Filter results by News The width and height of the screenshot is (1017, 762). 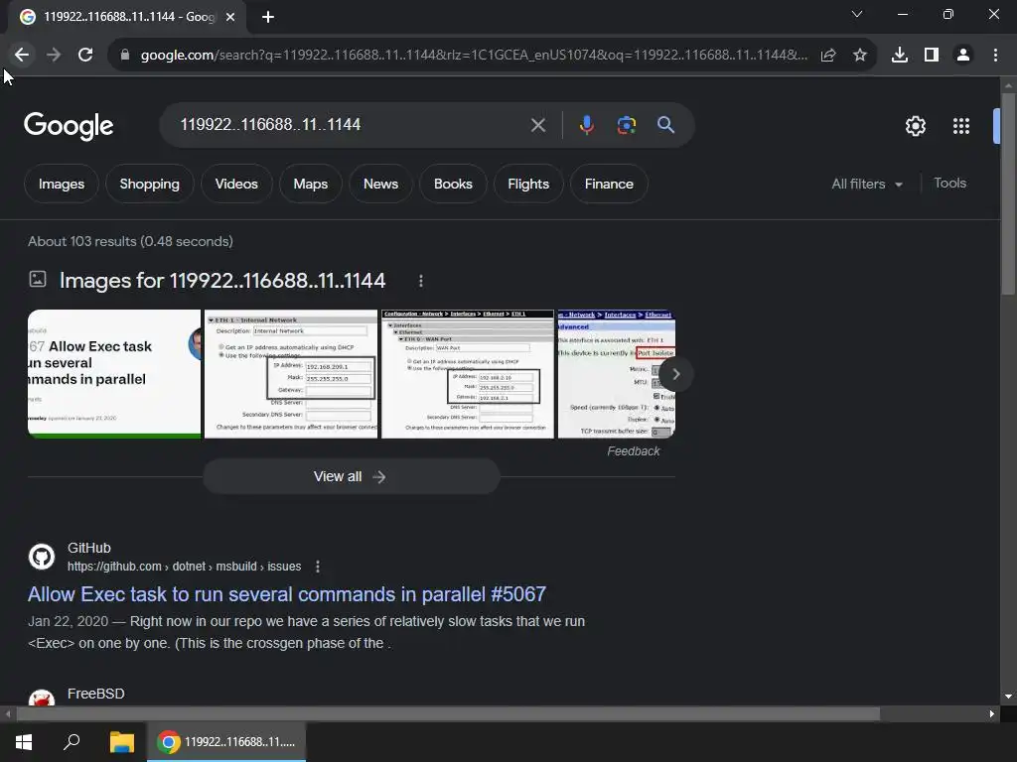tap(380, 184)
